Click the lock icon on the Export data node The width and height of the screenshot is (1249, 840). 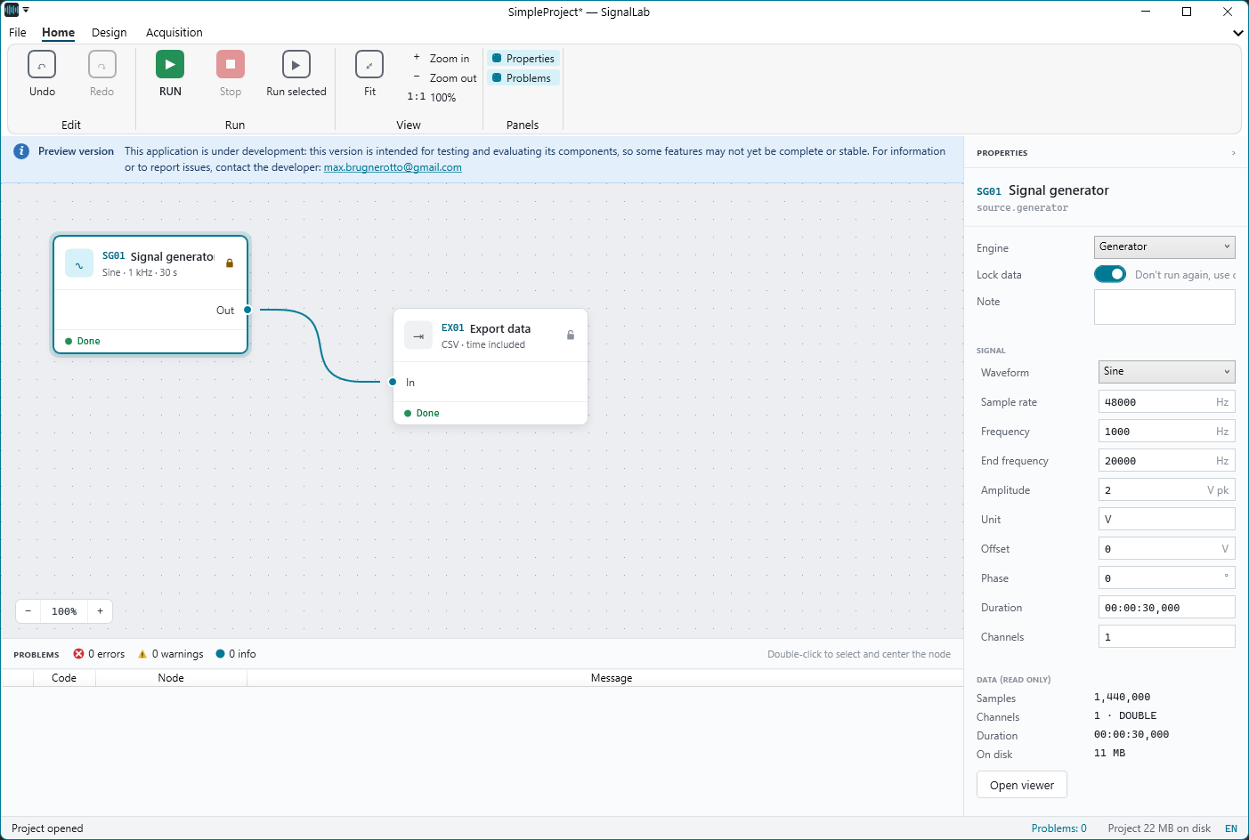point(571,335)
